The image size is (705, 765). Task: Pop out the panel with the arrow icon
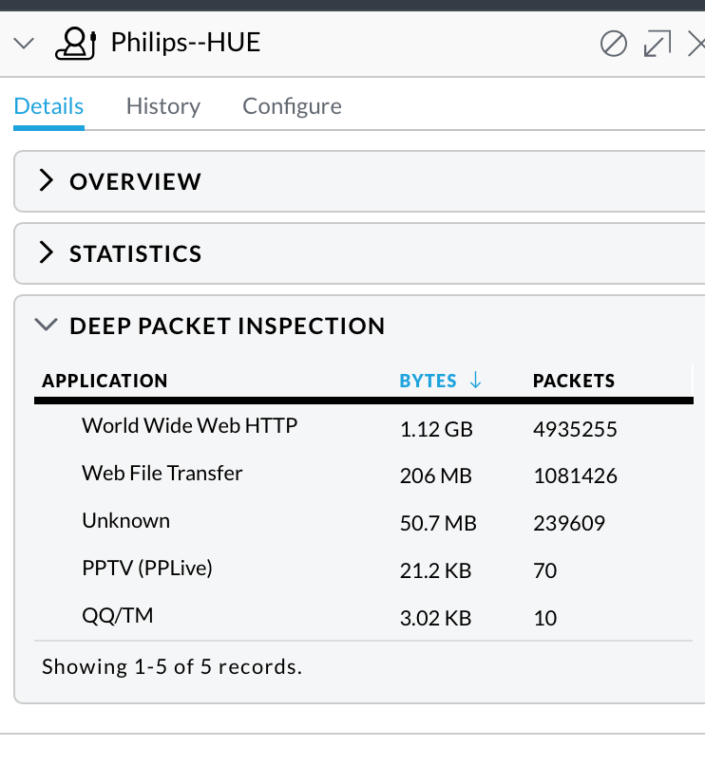[657, 44]
